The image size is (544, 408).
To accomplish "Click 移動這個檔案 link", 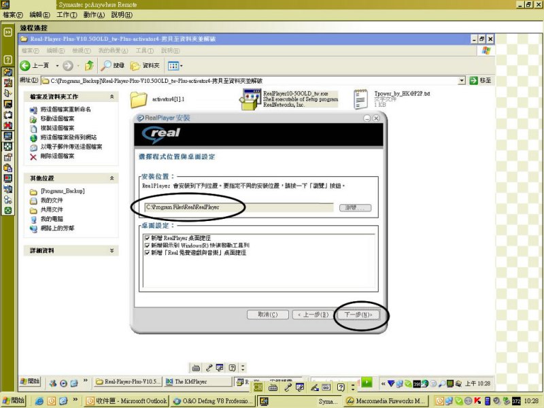I will [57, 118].
